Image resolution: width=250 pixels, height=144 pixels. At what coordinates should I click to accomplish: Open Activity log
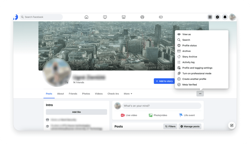(x=202, y=62)
